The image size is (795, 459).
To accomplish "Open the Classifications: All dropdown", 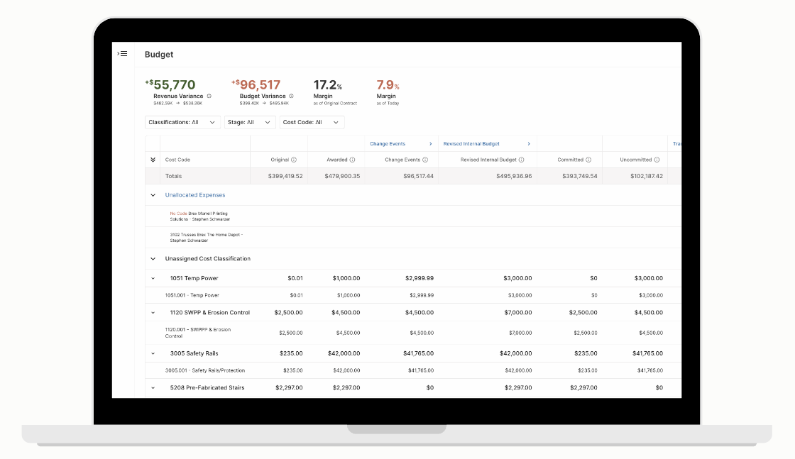I will pyautogui.click(x=182, y=122).
